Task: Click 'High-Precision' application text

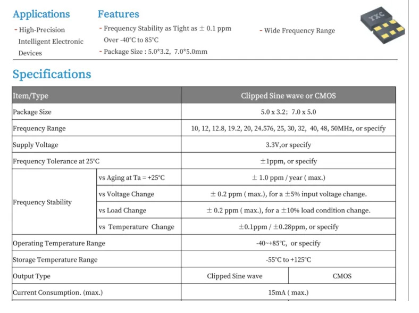Action: tap(41, 30)
